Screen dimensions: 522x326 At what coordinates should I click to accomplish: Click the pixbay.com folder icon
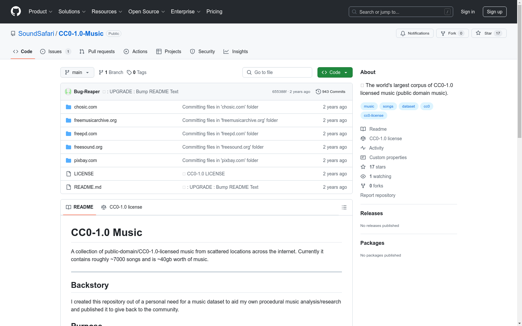69,160
